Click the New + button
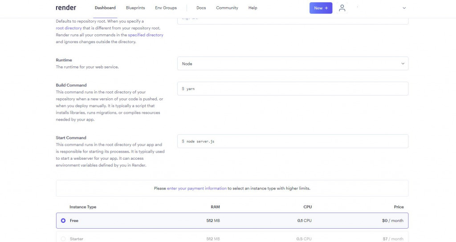Image resolution: width=456 pixels, height=242 pixels. [x=321, y=8]
